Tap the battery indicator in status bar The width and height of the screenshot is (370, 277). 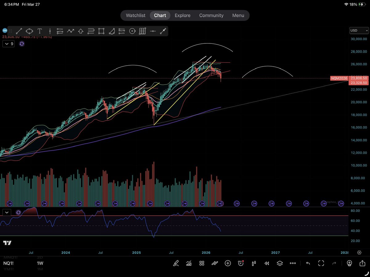tap(363, 4)
